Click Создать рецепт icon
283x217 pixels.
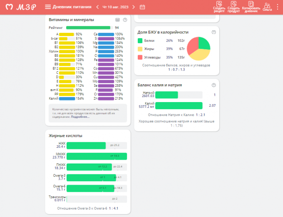click(x=219, y=7)
